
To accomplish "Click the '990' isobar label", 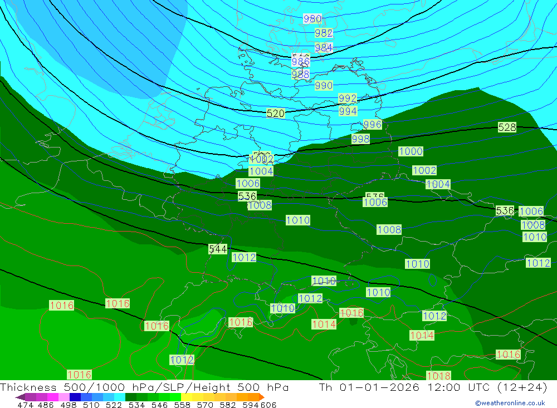I will [x=324, y=86].
